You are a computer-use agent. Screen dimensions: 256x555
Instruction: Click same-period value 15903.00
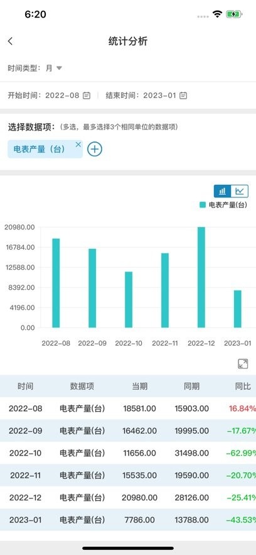(x=192, y=409)
